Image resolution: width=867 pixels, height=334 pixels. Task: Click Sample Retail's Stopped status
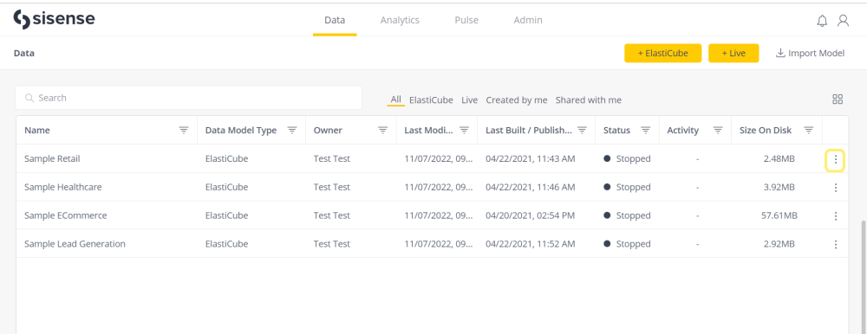[x=628, y=159]
